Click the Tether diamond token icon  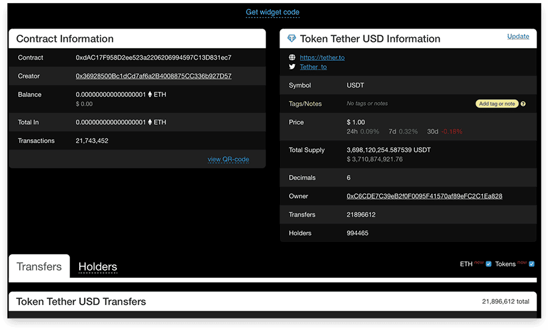[x=292, y=38]
